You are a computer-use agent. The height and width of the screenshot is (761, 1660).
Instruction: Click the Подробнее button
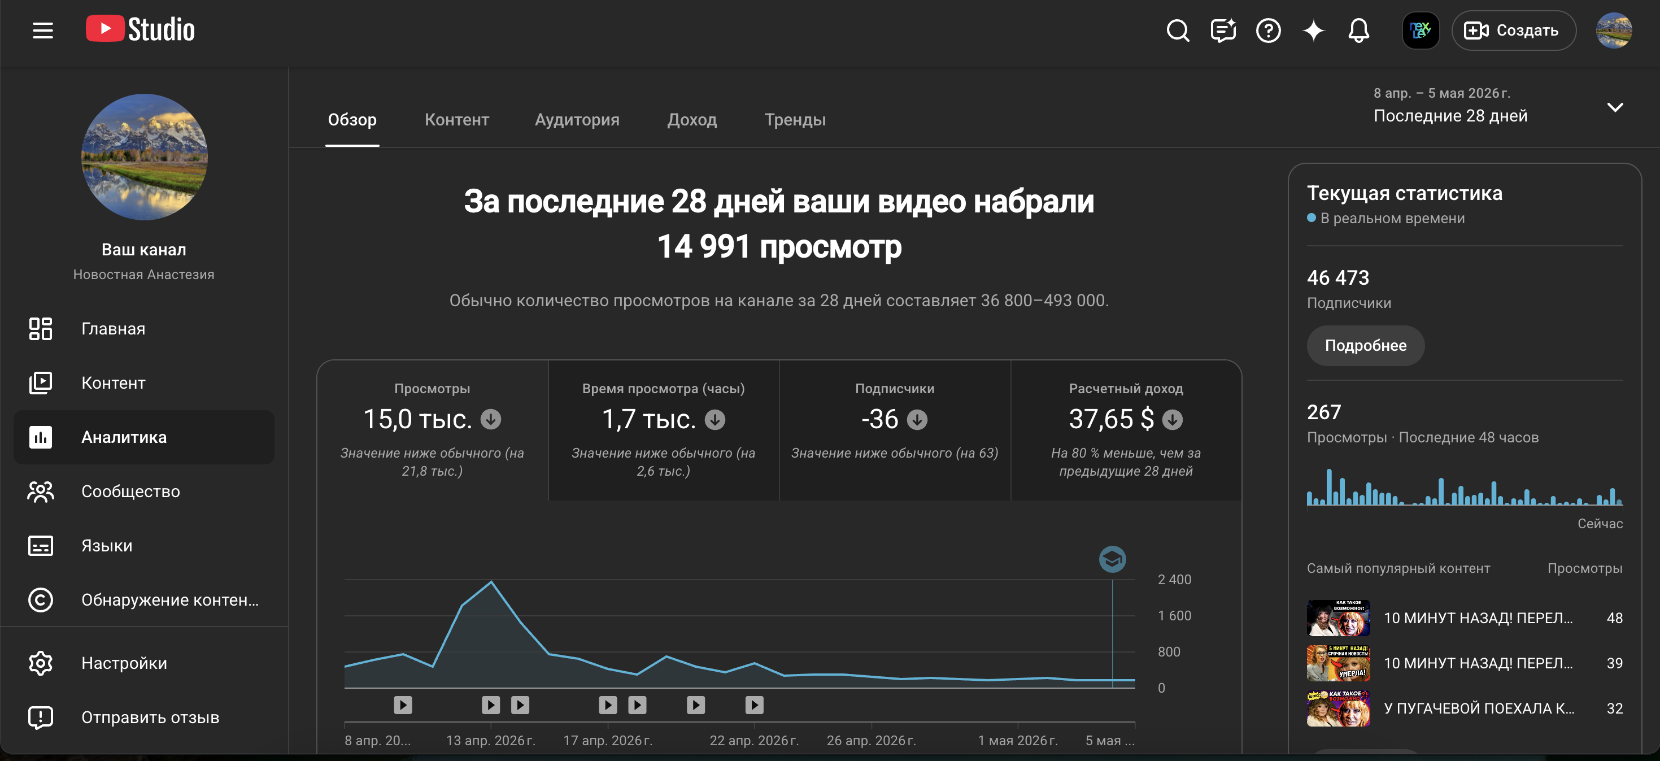1365,345
